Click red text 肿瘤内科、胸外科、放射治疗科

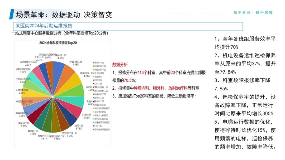click(160, 88)
